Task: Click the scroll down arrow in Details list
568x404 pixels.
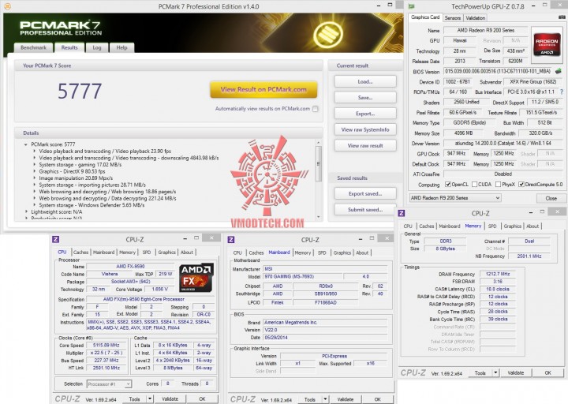Action: pos(319,217)
